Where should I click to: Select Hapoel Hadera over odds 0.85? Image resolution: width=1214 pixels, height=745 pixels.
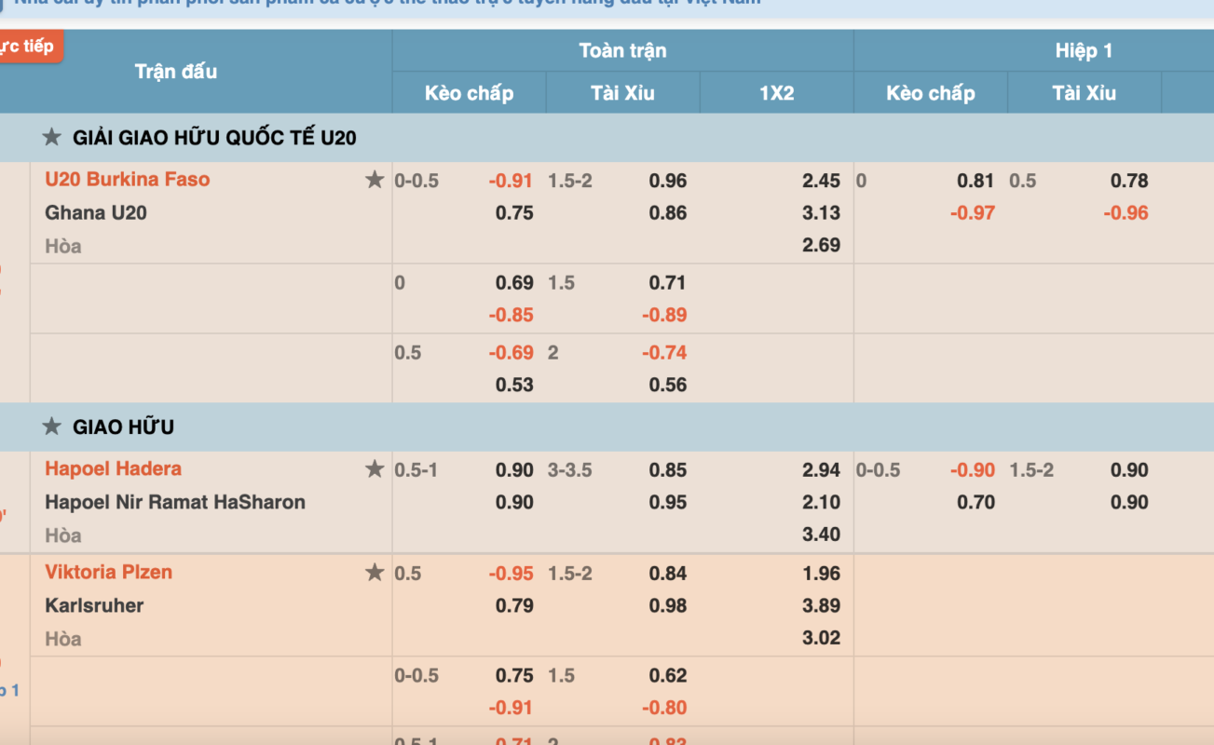click(668, 470)
